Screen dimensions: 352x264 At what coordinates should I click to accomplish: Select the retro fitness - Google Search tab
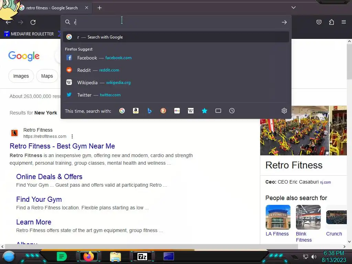pyautogui.click(x=52, y=8)
